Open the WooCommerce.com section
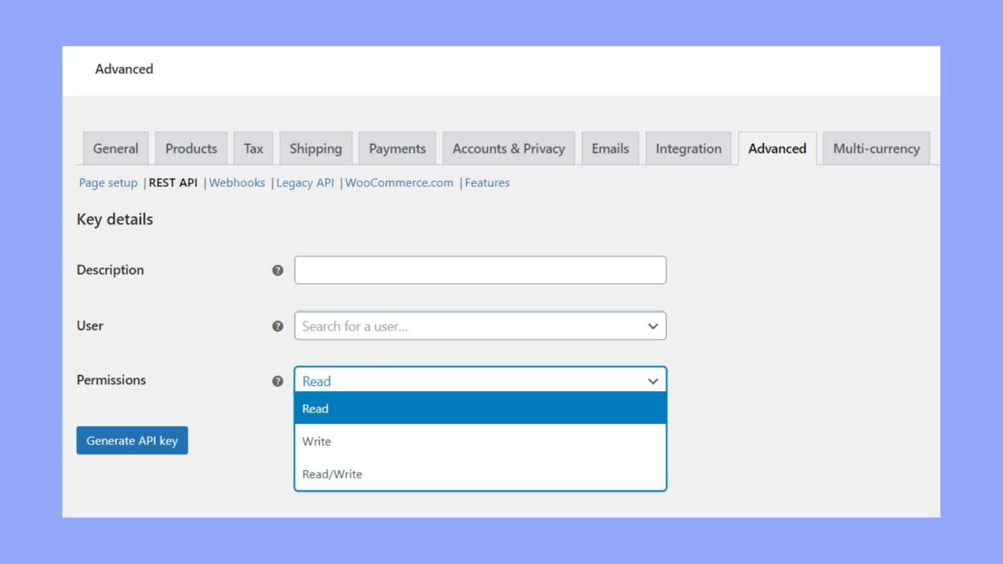Image resolution: width=1003 pixels, height=564 pixels. (x=399, y=182)
